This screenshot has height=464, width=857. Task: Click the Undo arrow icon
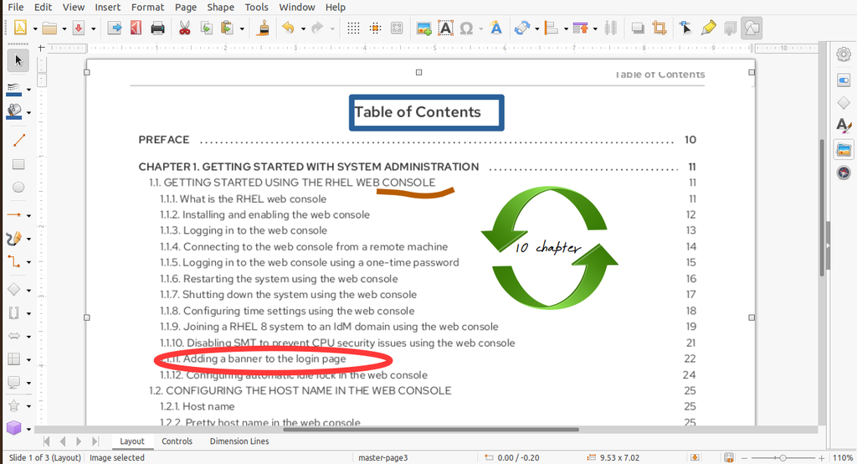click(288, 28)
